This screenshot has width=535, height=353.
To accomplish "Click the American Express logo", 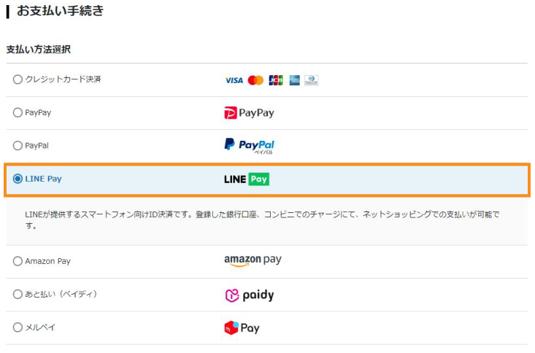I will click(294, 80).
